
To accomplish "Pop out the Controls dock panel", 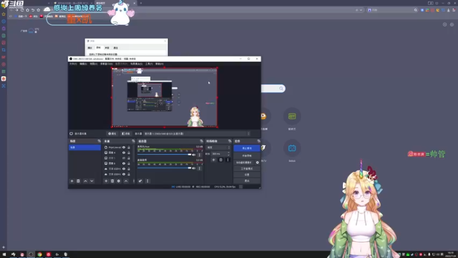I will tap(259, 141).
